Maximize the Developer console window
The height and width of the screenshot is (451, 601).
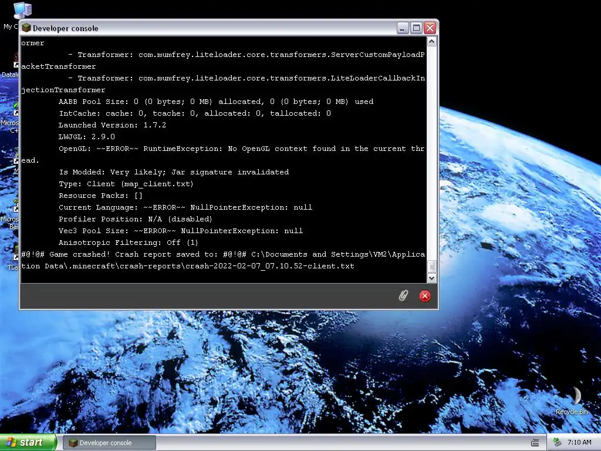416,28
